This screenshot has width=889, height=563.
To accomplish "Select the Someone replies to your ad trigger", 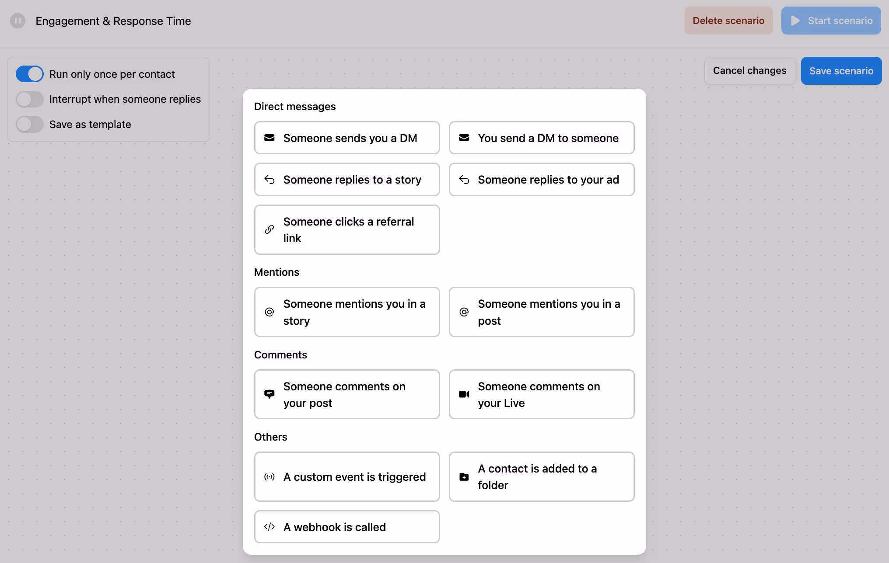I will [x=542, y=179].
